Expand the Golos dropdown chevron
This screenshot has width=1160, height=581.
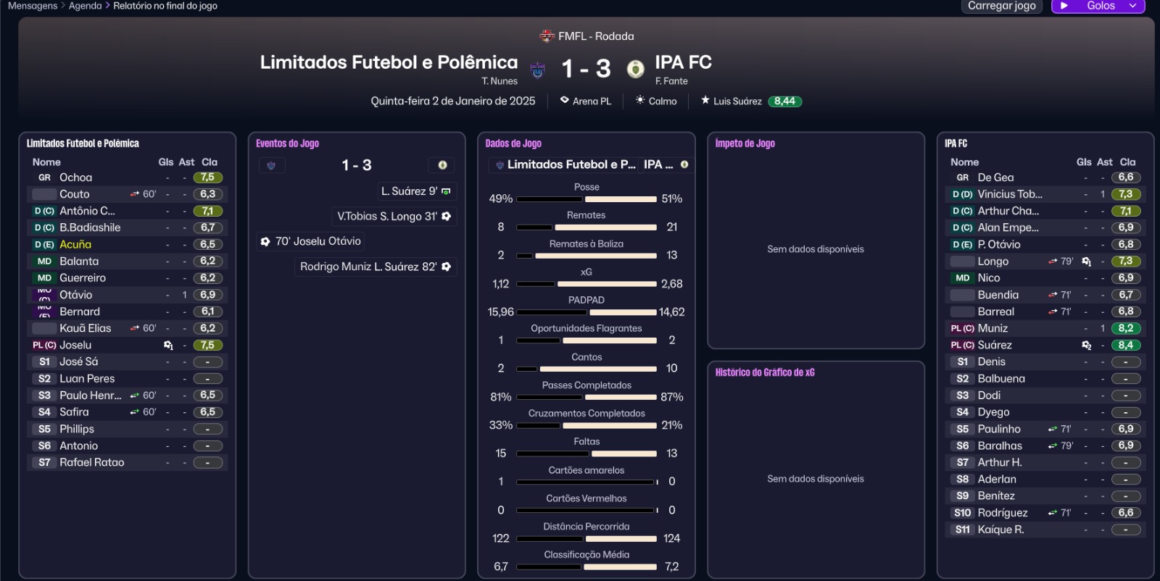pyautogui.click(x=1132, y=6)
